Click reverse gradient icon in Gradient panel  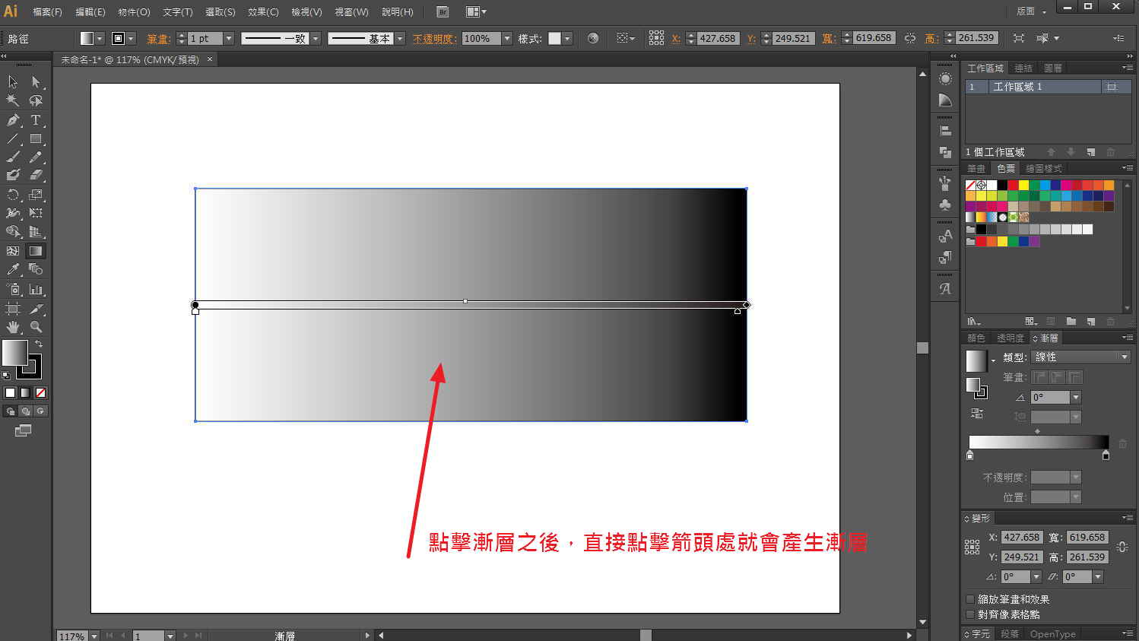pos(977,414)
